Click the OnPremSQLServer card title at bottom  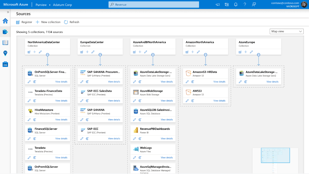click(x=46, y=167)
